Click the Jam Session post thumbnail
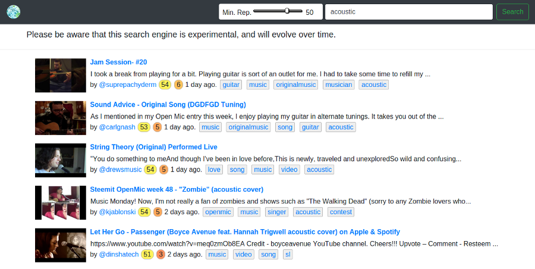This screenshot has width=535, height=269. tap(61, 75)
